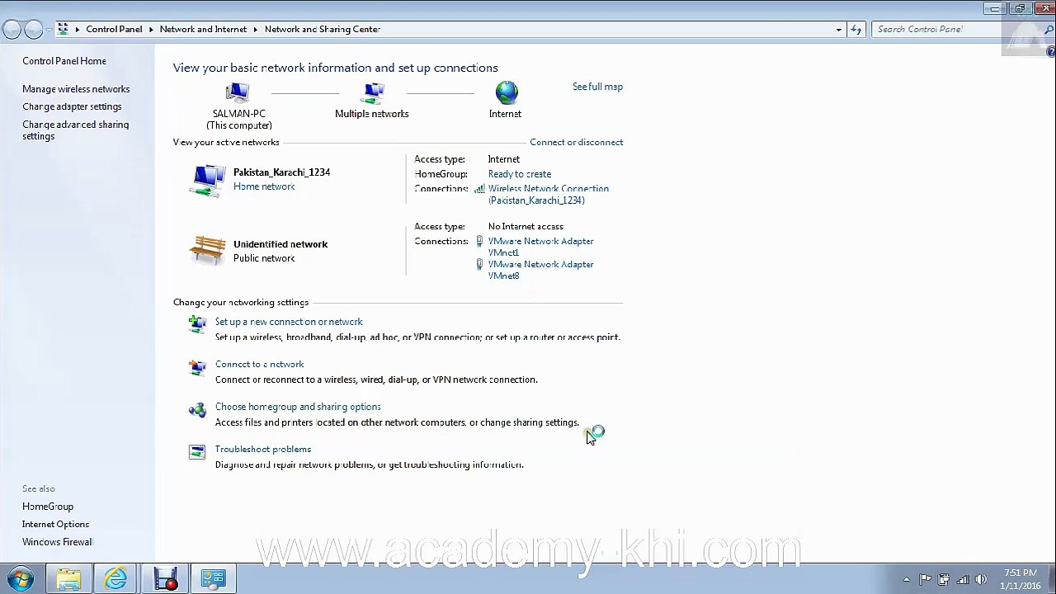Expand the Control Panel breadcrumb arrow

151,30
